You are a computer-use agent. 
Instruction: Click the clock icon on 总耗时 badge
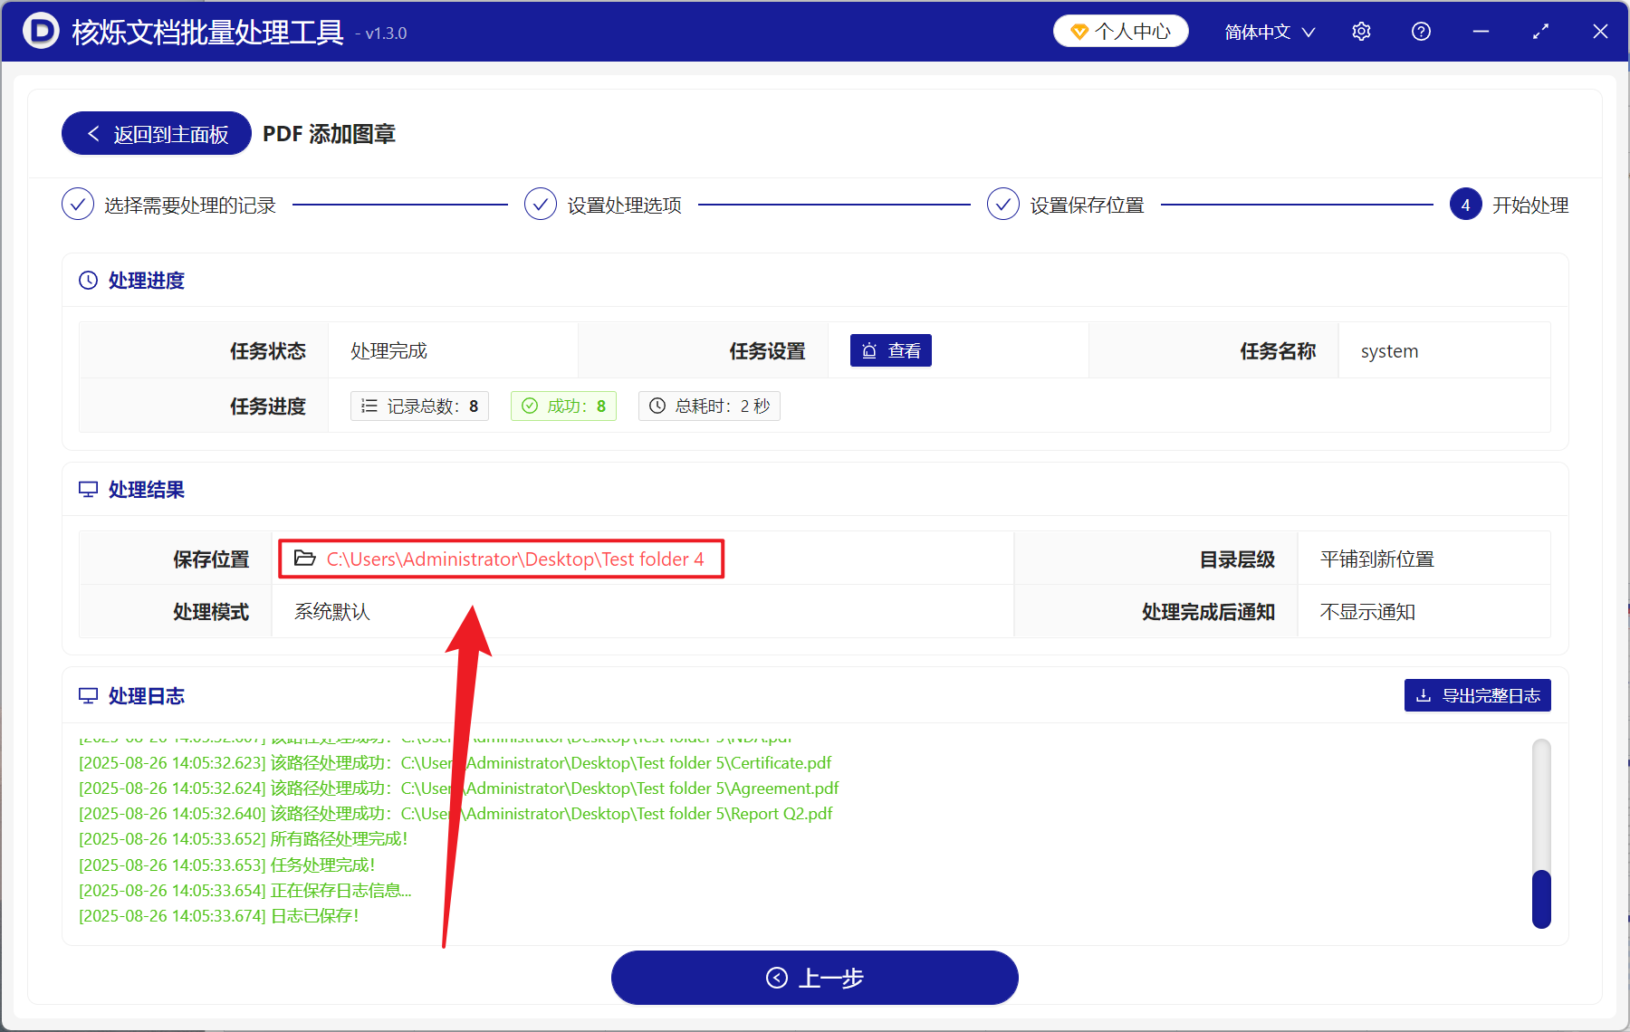coord(657,406)
